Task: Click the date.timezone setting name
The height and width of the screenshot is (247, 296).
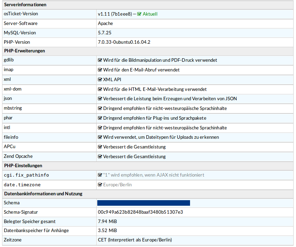Action: 22,185
